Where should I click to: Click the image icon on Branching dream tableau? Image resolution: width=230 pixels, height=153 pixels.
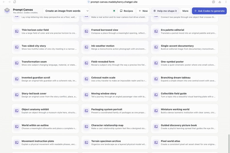pos(156,79)
